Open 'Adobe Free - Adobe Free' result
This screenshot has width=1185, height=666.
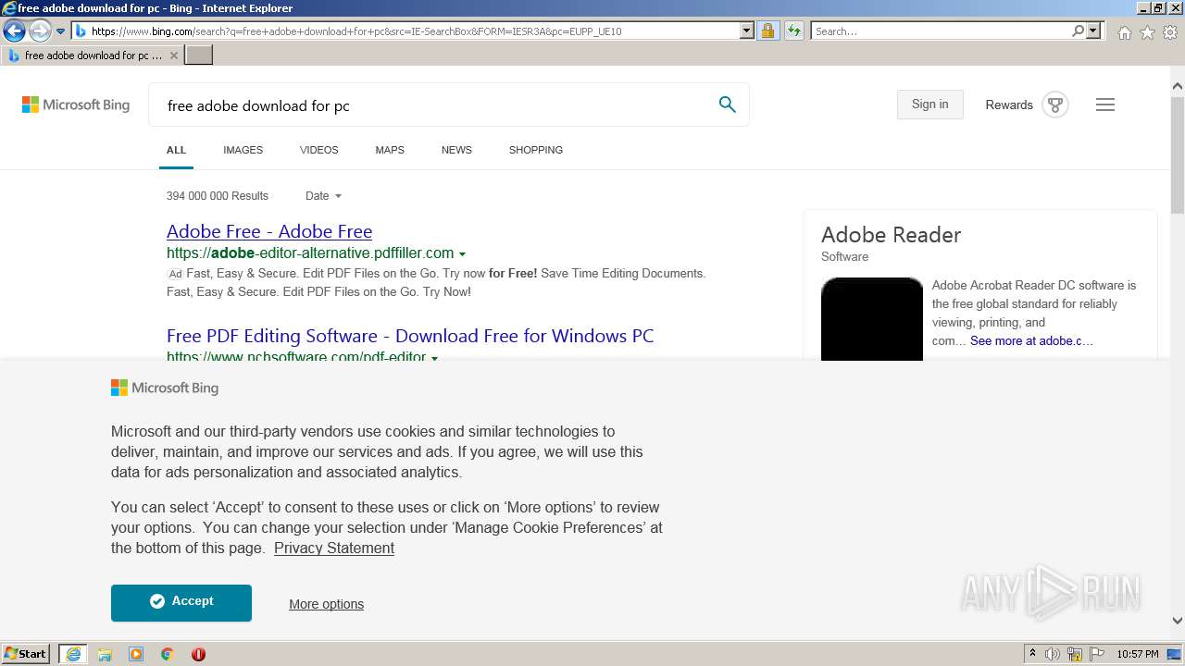[x=269, y=231]
